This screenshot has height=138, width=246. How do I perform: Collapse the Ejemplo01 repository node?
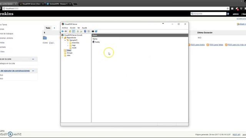65,40
